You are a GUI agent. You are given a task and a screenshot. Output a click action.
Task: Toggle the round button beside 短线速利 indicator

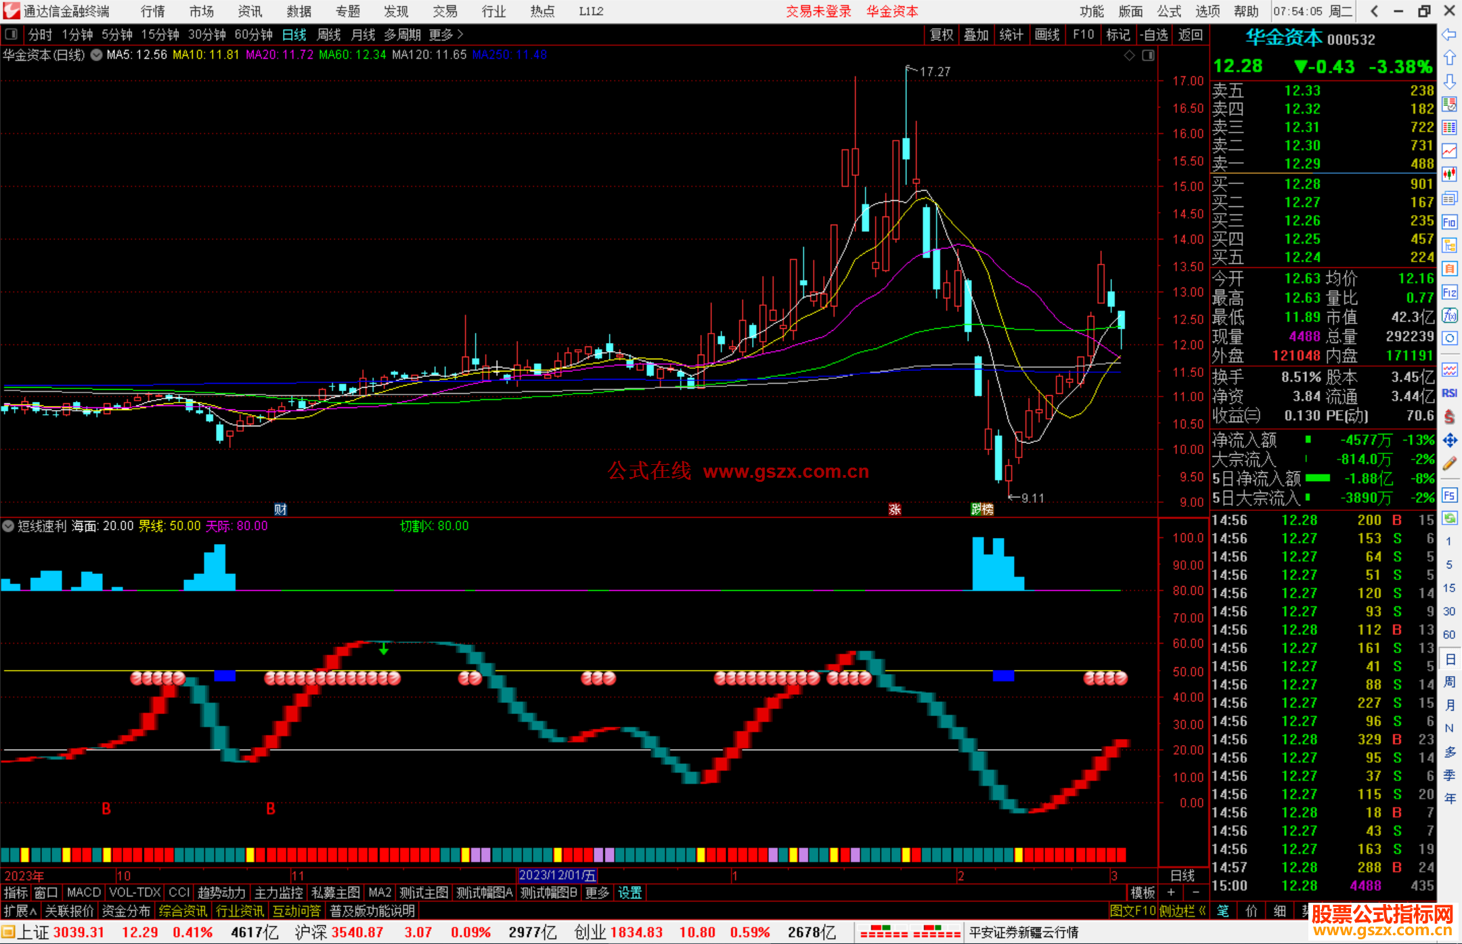8,526
